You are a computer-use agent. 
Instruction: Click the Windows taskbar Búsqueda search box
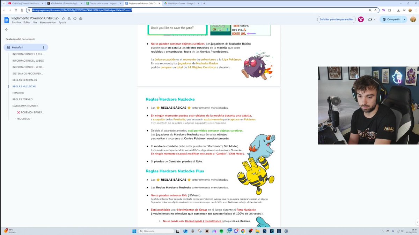point(156,231)
